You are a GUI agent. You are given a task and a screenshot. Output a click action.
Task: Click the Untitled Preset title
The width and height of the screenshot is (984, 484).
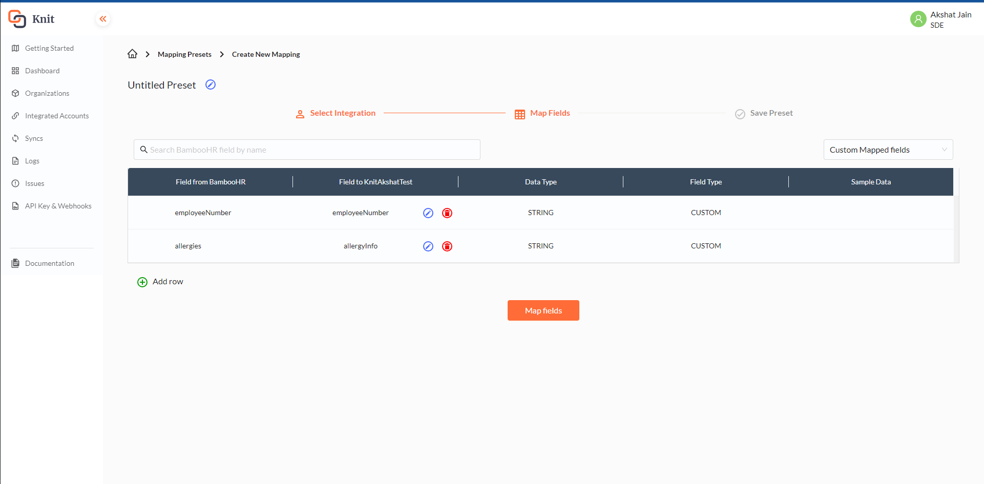pos(162,85)
